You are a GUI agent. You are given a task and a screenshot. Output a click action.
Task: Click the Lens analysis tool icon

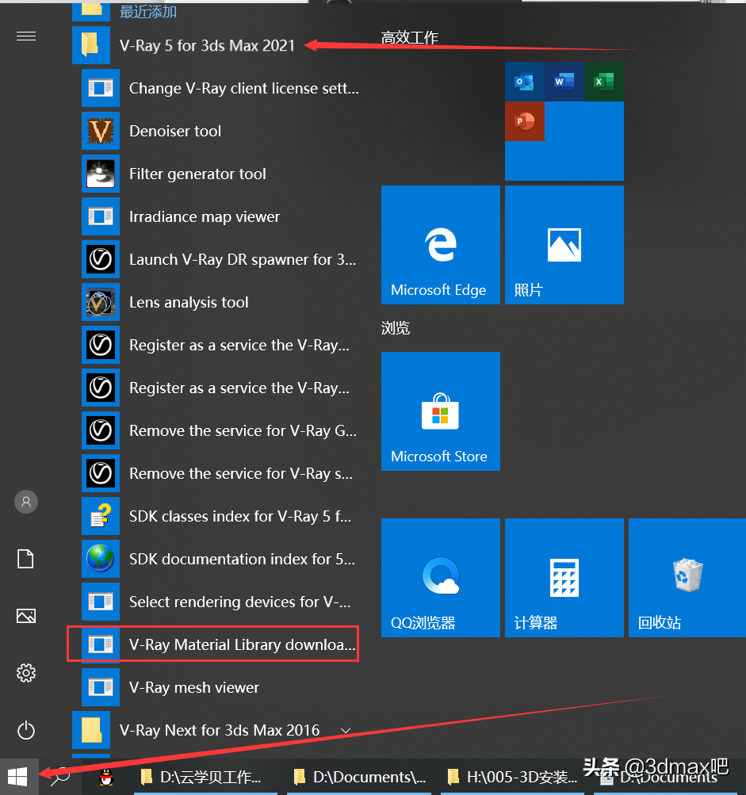point(101,302)
